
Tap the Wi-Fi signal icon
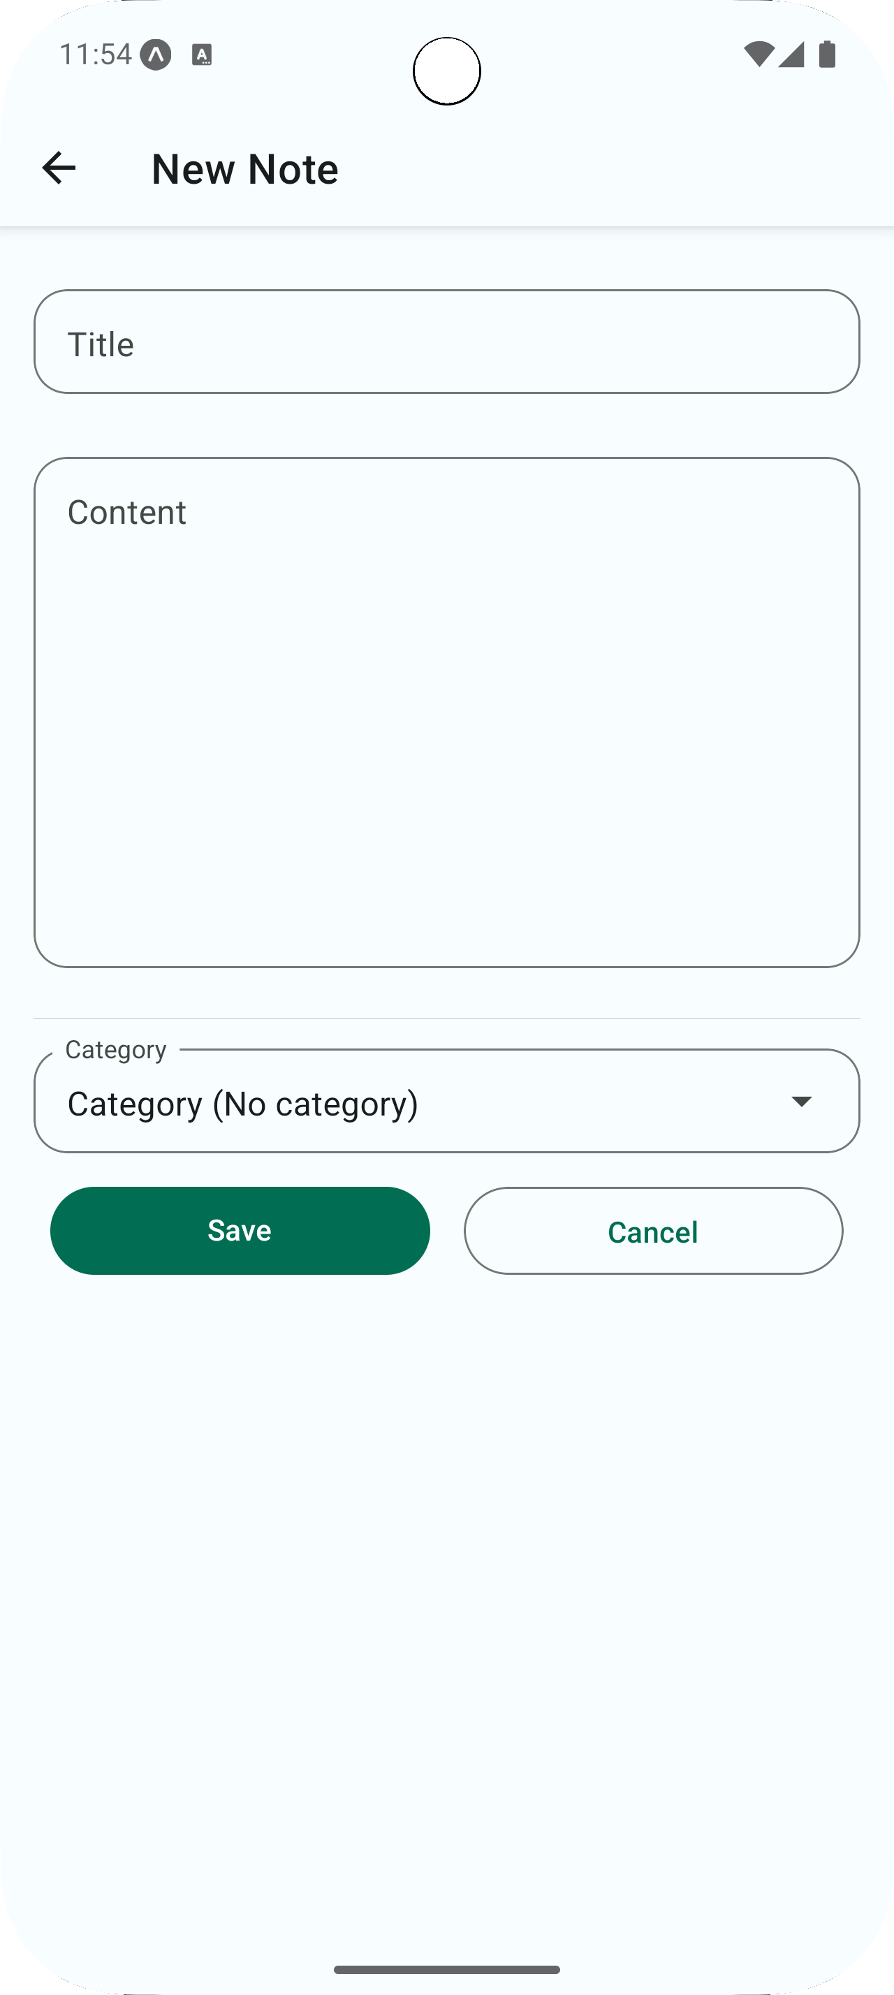[758, 54]
